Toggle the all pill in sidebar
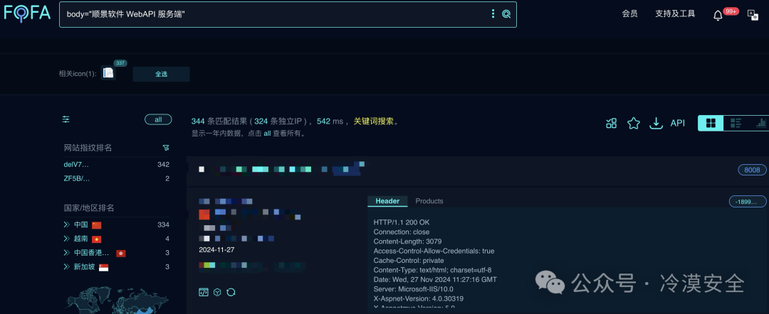 point(158,119)
